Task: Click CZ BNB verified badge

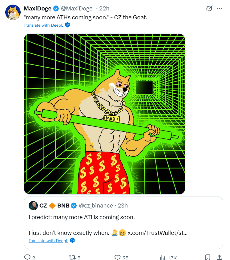Action: (74, 205)
